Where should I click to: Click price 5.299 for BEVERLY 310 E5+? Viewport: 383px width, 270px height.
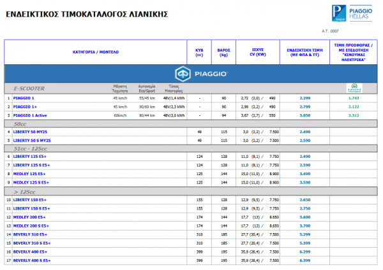coord(305,234)
